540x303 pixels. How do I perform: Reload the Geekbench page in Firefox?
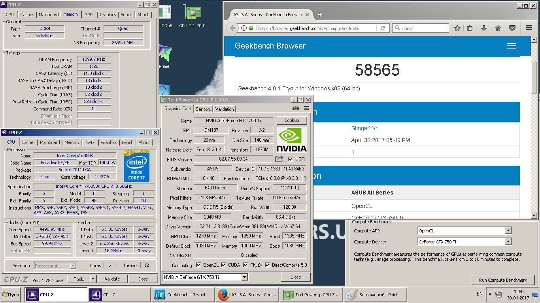tap(383, 28)
